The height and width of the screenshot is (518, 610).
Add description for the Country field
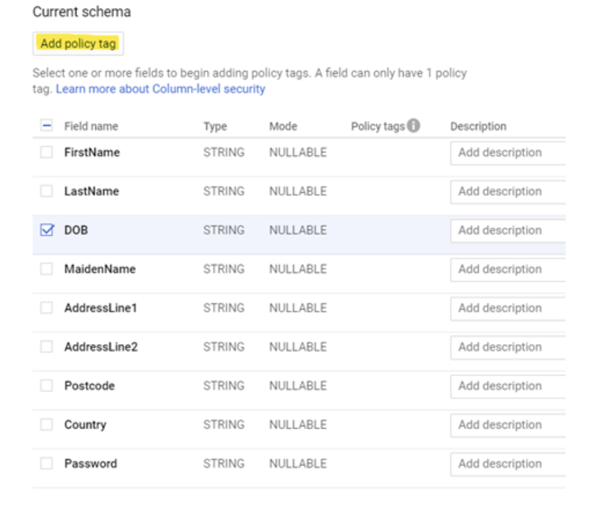[x=507, y=425]
